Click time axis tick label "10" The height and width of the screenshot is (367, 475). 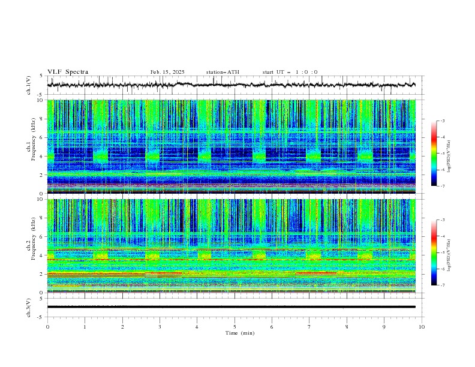422,327
